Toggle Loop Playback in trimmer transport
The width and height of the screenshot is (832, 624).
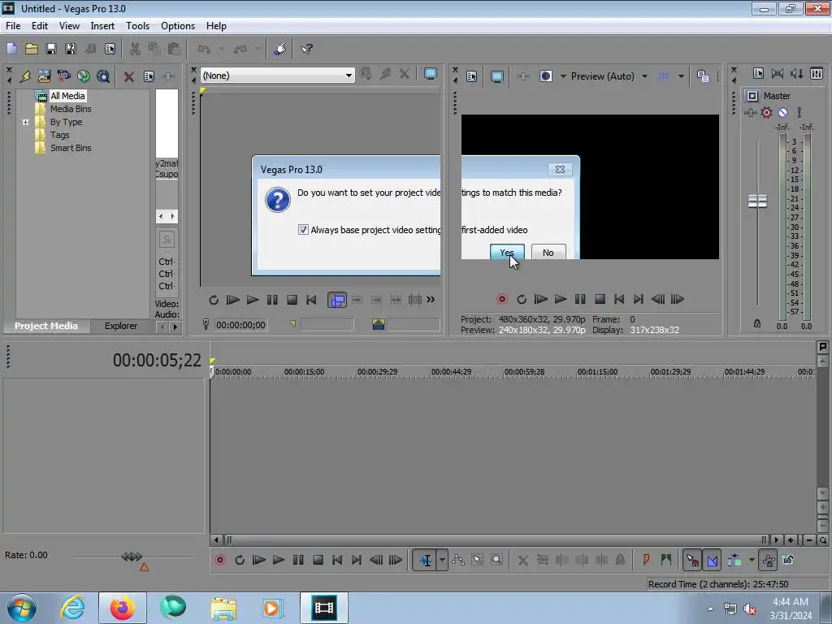[214, 300]
